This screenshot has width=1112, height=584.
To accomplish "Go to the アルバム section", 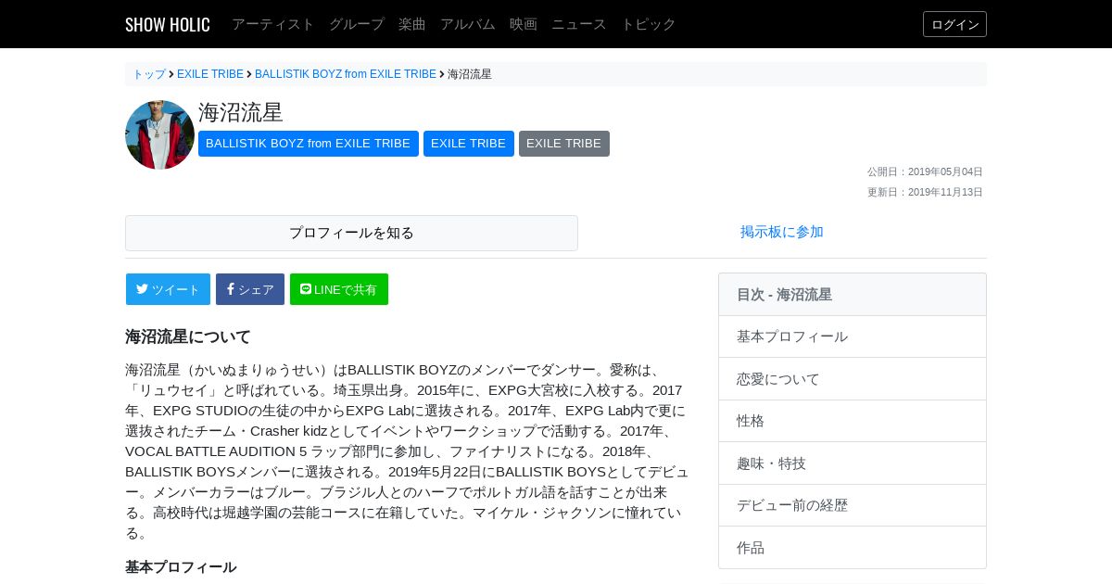I will click(468, 24).
